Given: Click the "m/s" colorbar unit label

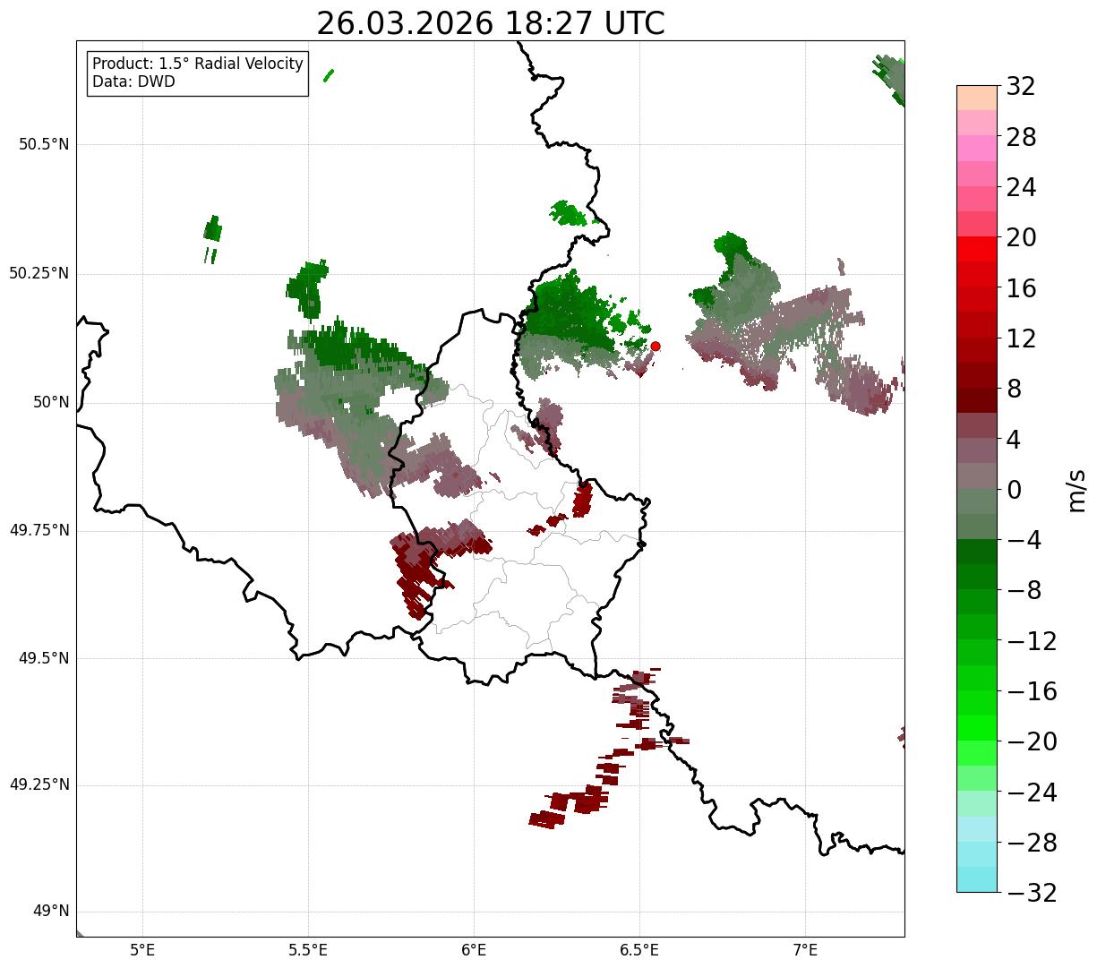Looking at the screenshot, I should pyautogui.click(x=1076, y=490).
